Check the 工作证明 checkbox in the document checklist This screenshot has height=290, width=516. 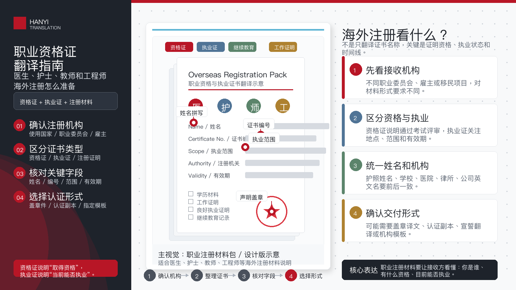(x=191, y=202)
